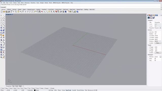Activate the Pan hand tool
This screenshot has width=162, height=91.
coord(23,12)
